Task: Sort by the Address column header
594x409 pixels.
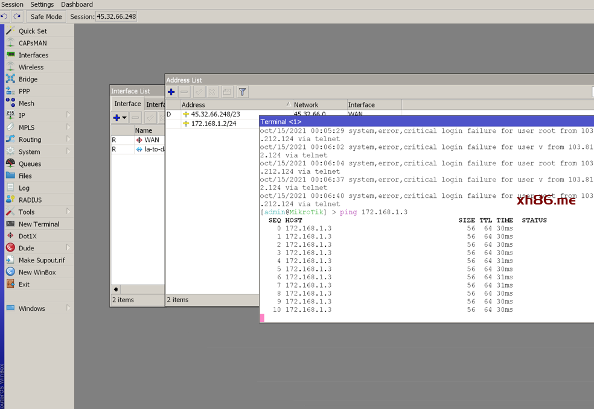Action: point(236,105)
